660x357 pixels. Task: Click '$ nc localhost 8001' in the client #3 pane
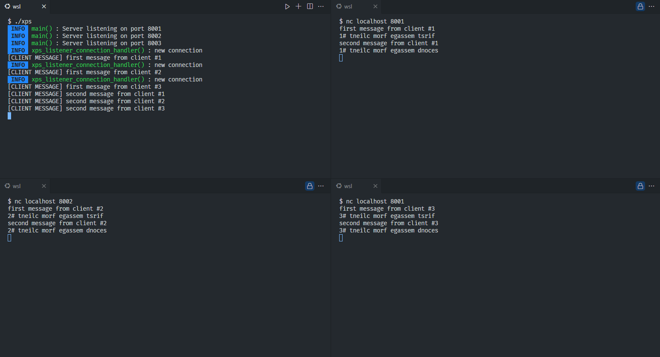tap(372, 201)
